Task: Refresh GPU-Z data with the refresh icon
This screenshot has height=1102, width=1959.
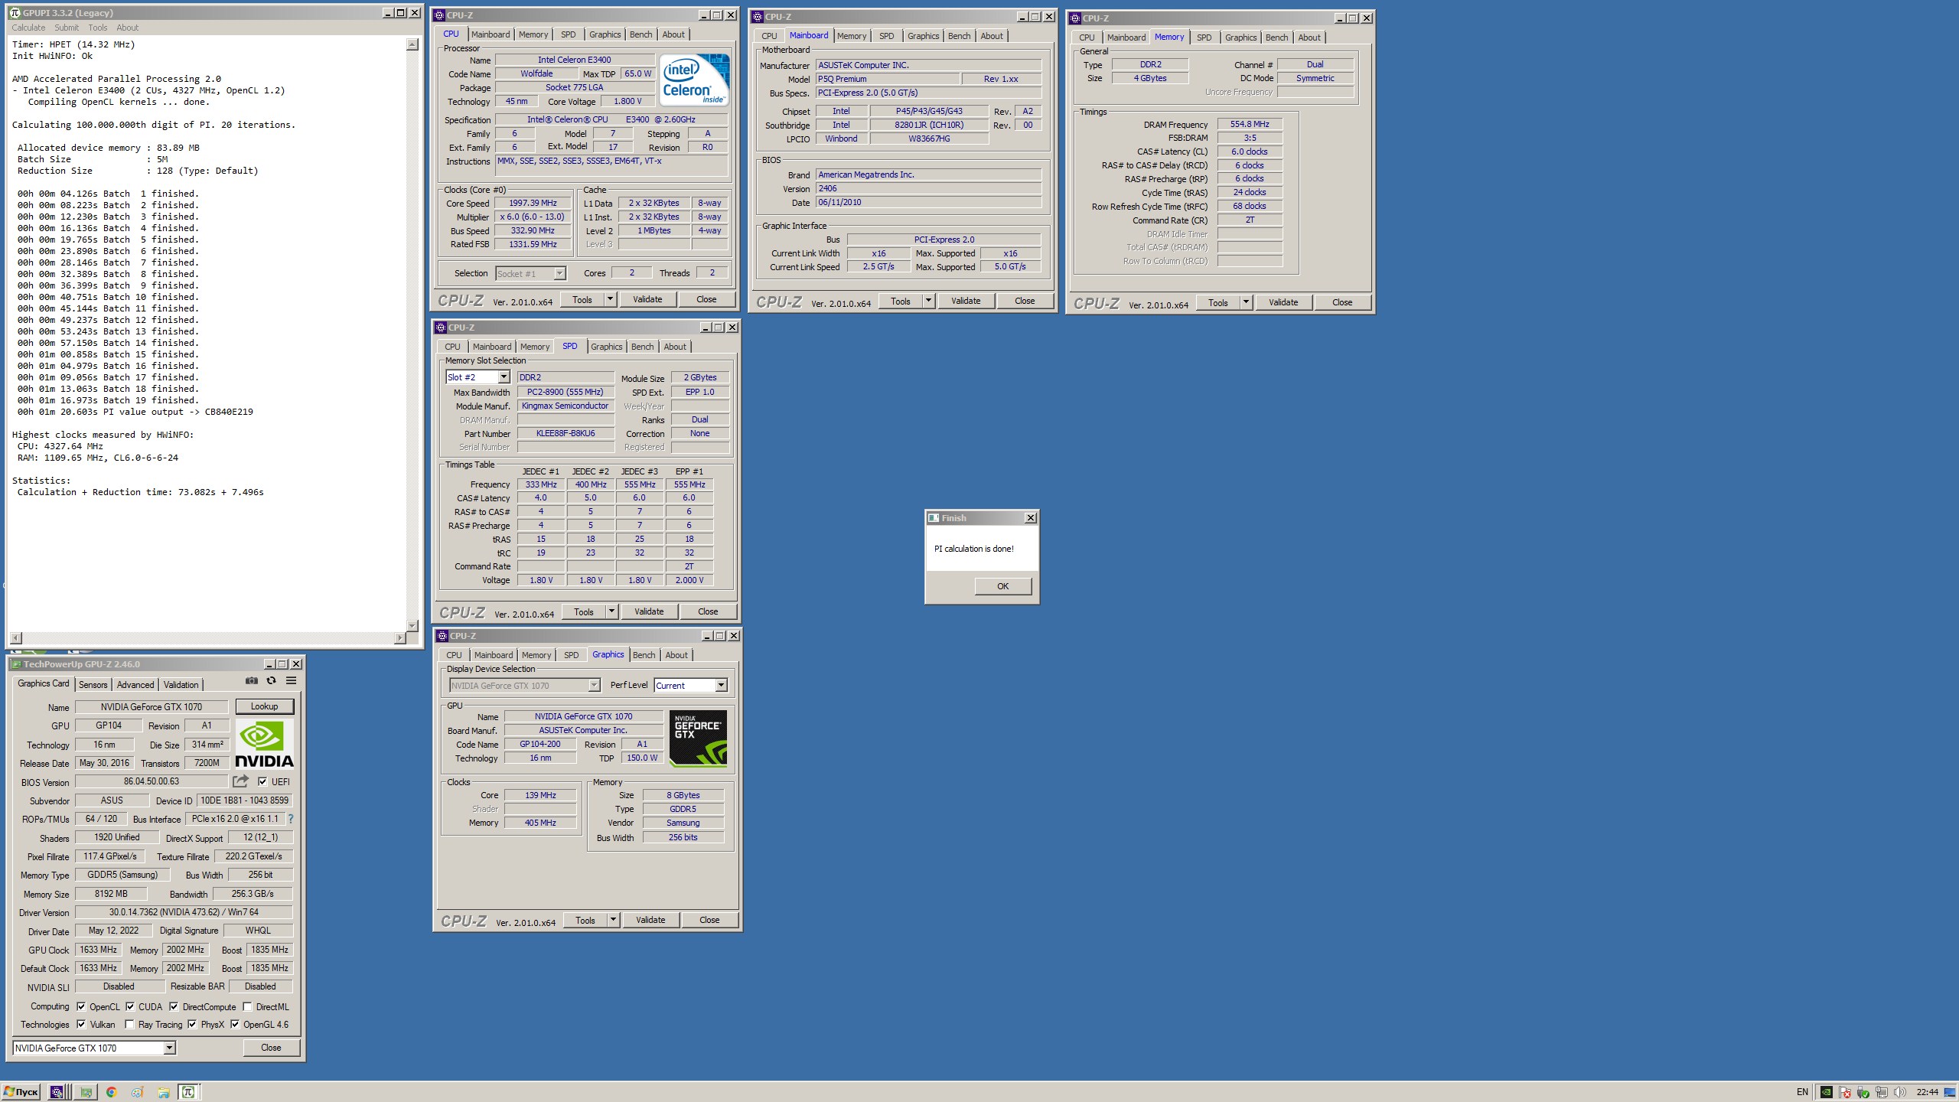Action: 271,680
